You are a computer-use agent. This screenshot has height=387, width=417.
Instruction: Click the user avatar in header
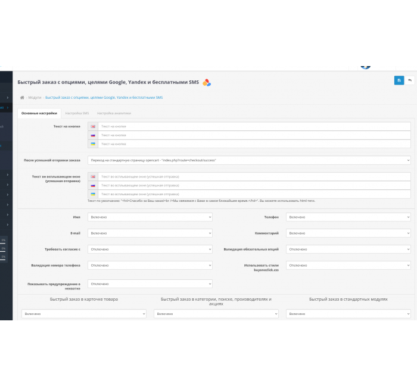366,67
